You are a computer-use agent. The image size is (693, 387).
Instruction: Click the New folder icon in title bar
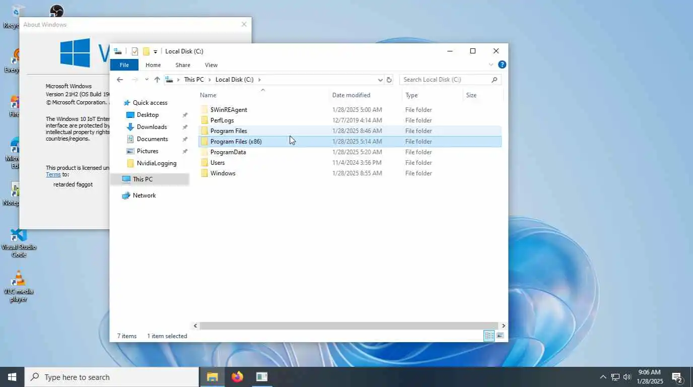click(146, 51)
